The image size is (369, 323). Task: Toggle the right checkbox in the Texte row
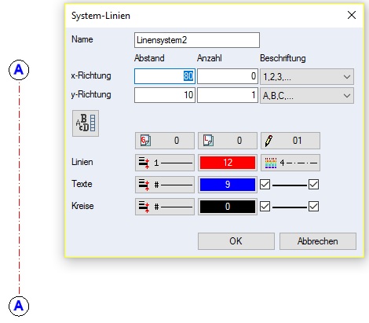coord(313,185)
